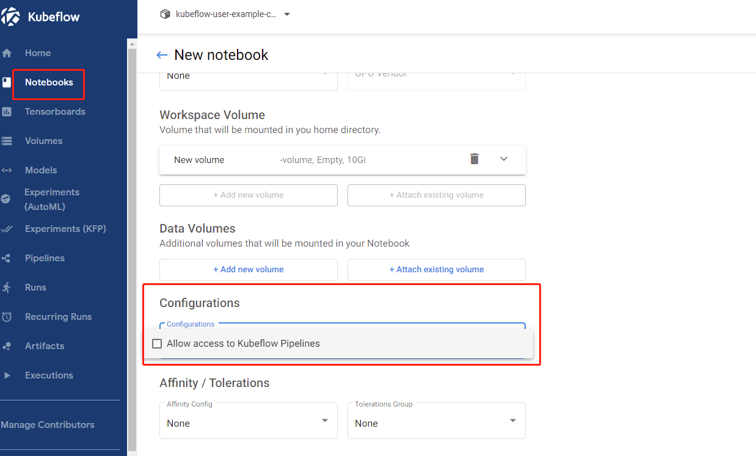Click the Workspace Volume heading
Image resolution: width=756 pixels, height=456 pixels.
click(213, 115)
